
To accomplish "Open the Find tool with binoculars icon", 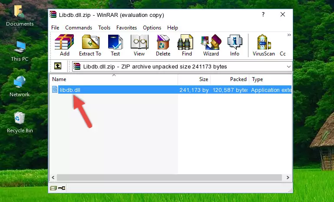I will click(x=187, y=45).
